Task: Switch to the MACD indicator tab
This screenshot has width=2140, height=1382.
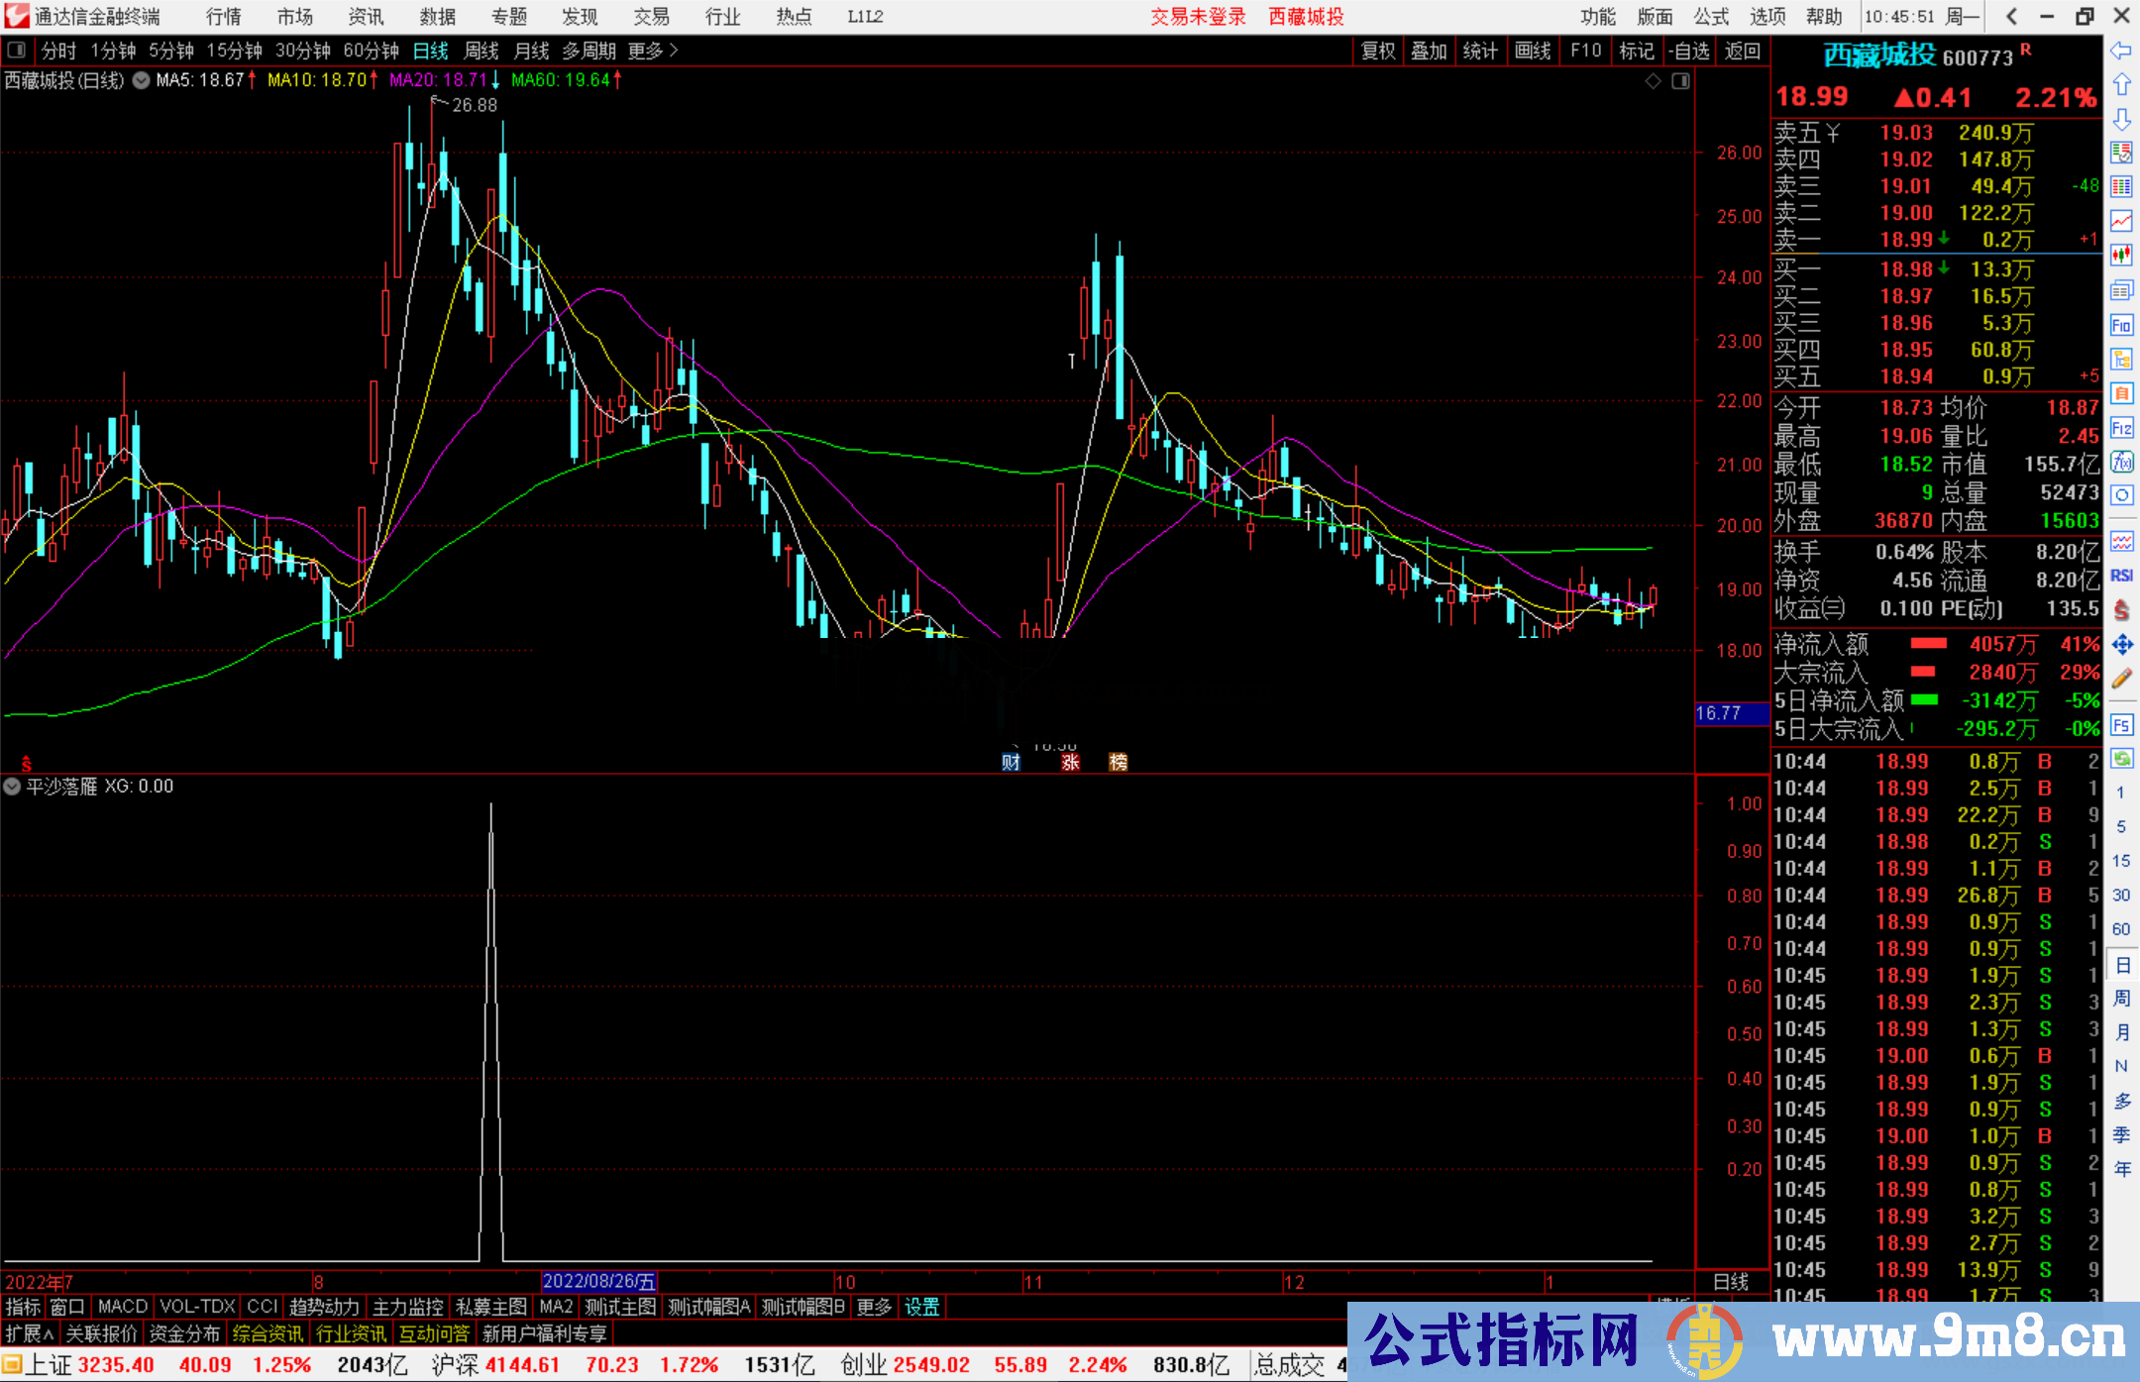Action: [x=121, y=1307]
